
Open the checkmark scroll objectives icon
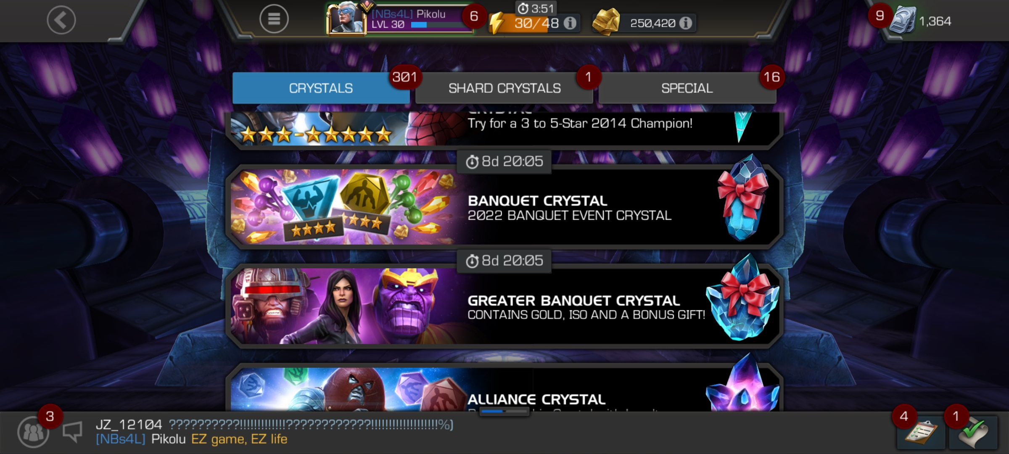[x=973, y=433]
